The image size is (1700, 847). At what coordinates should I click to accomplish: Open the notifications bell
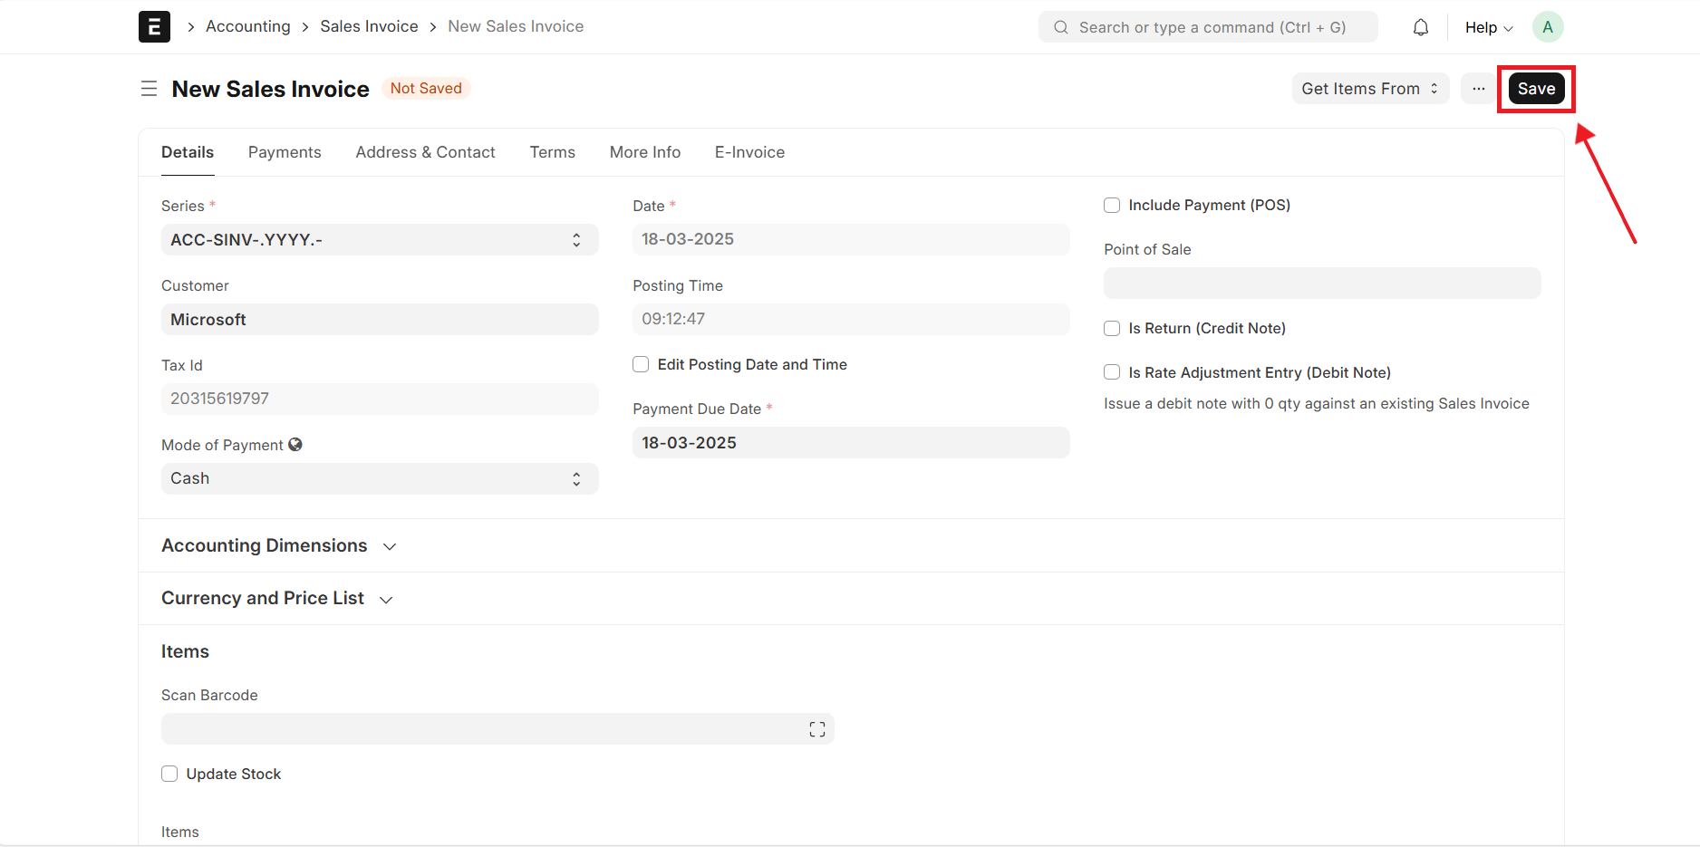pyautogui.click(x=1420, y=27)
